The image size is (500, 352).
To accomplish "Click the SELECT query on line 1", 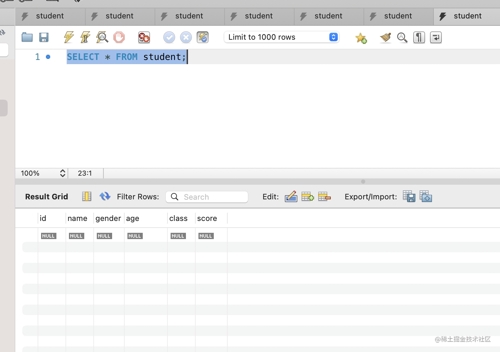I will pyautogui.click(x=127, y=57).
